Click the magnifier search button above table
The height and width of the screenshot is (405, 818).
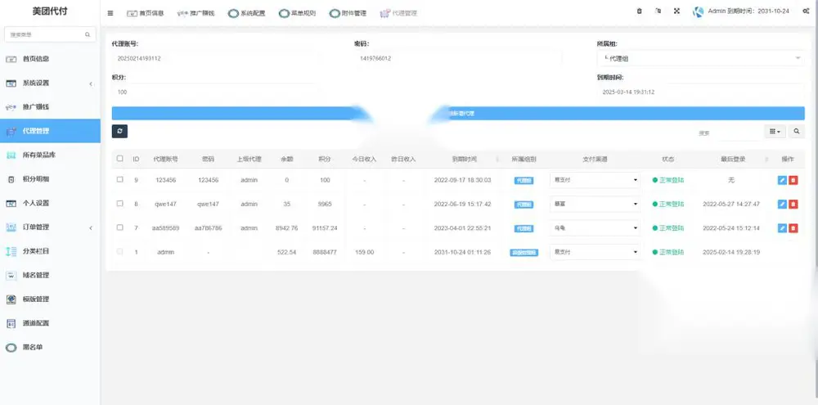click(x=796, y=132)
